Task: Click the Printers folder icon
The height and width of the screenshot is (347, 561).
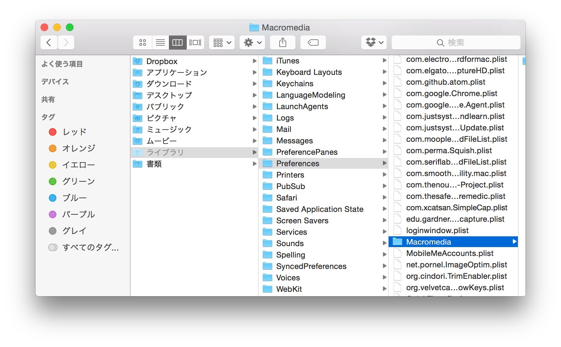Action: click(268, 175)
